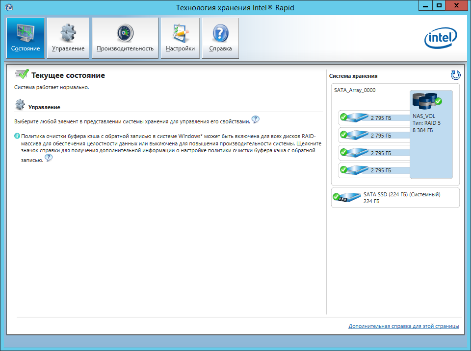The height and width of the screenshot is (351, 471).
Task: Maximize the Intel Rapid Storage window
Action: [439, 5]
